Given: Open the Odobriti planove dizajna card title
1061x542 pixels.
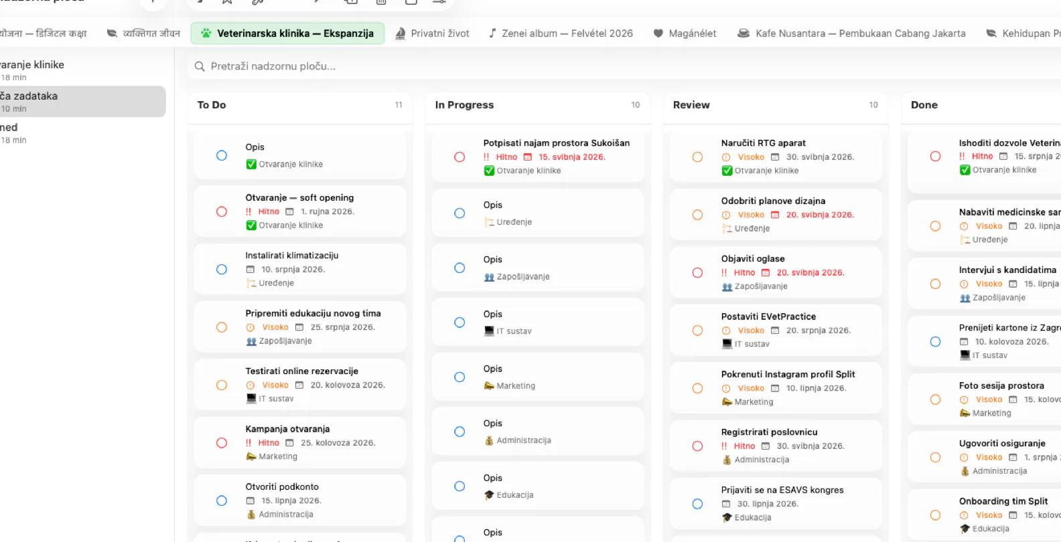Looking at the screenshot, I should tap(773, 201).
